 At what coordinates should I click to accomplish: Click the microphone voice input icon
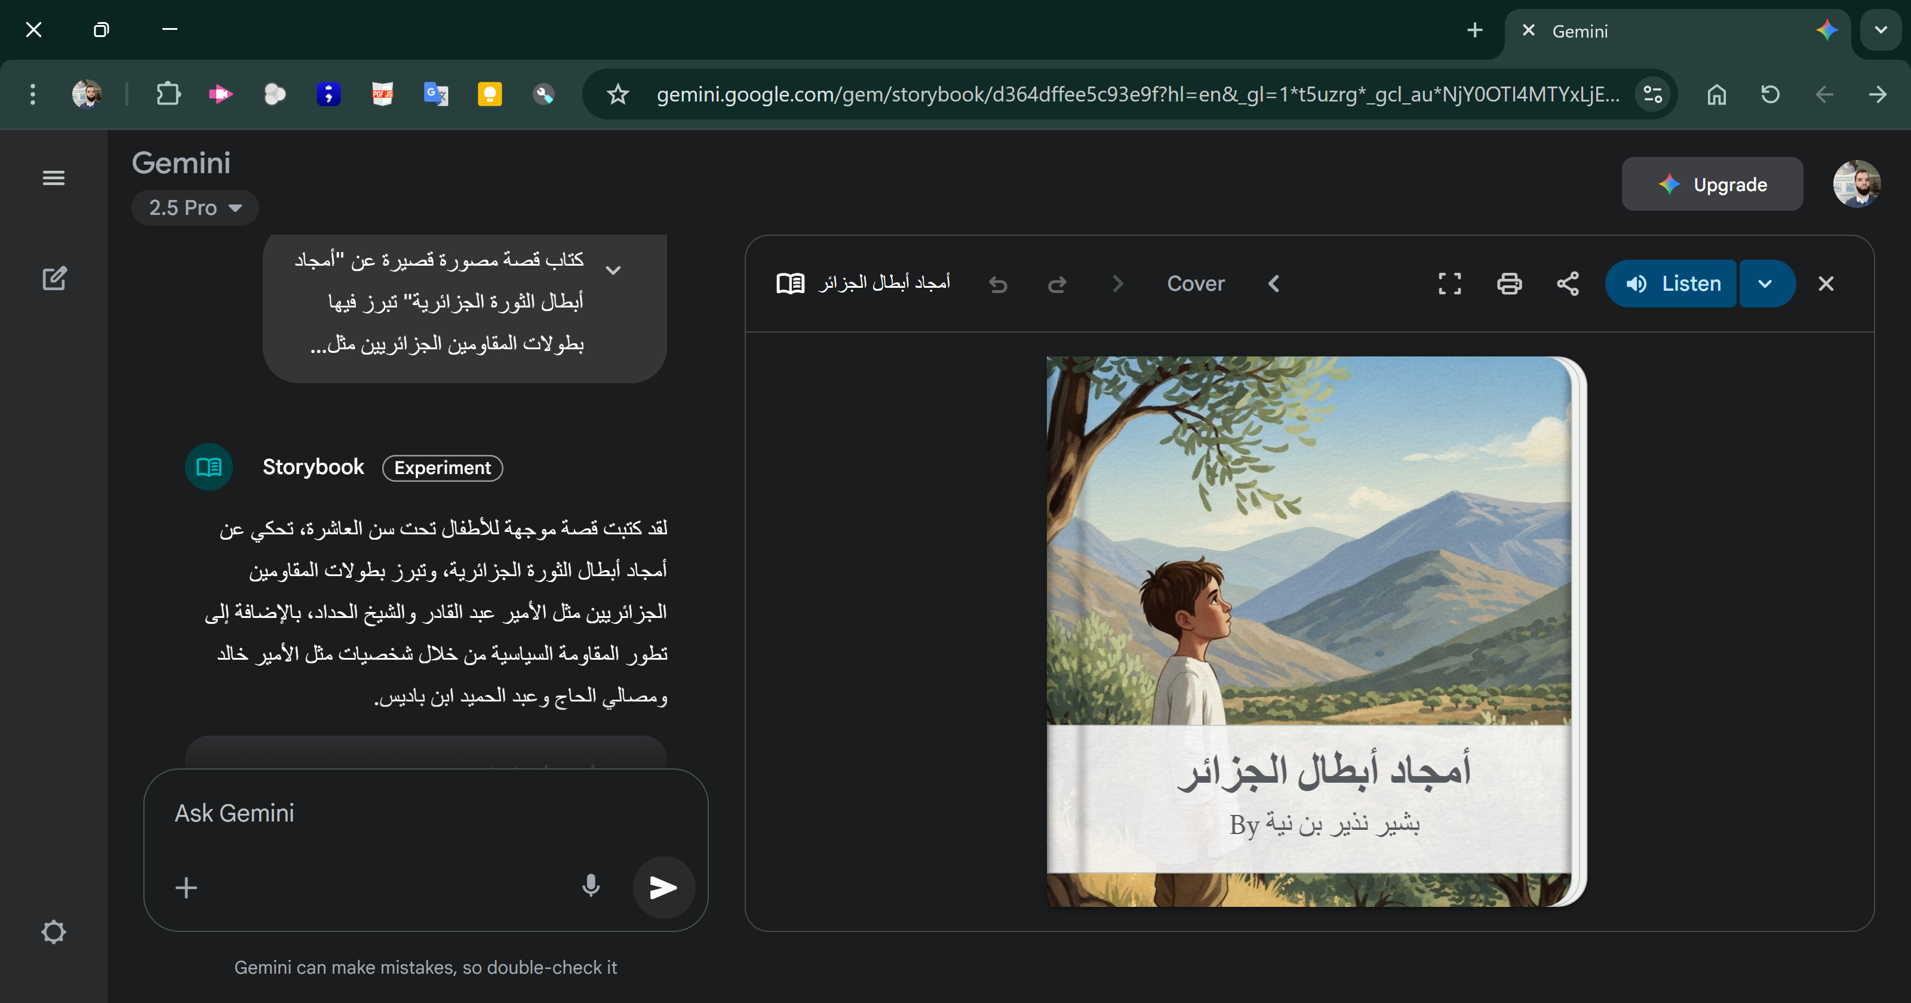click(591, 886)
